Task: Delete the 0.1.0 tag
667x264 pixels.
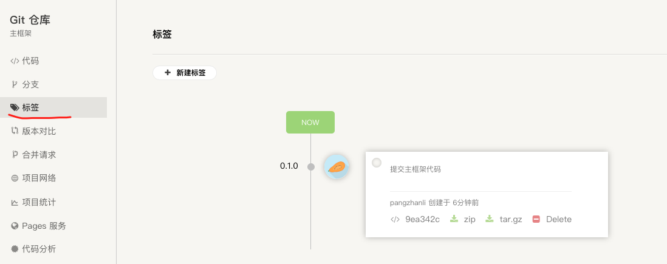Action: tap(552, 219)
